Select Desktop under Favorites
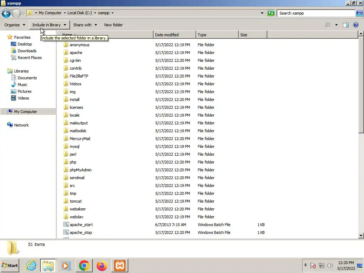This screenshot has height=273, width=364. (25, 44)
